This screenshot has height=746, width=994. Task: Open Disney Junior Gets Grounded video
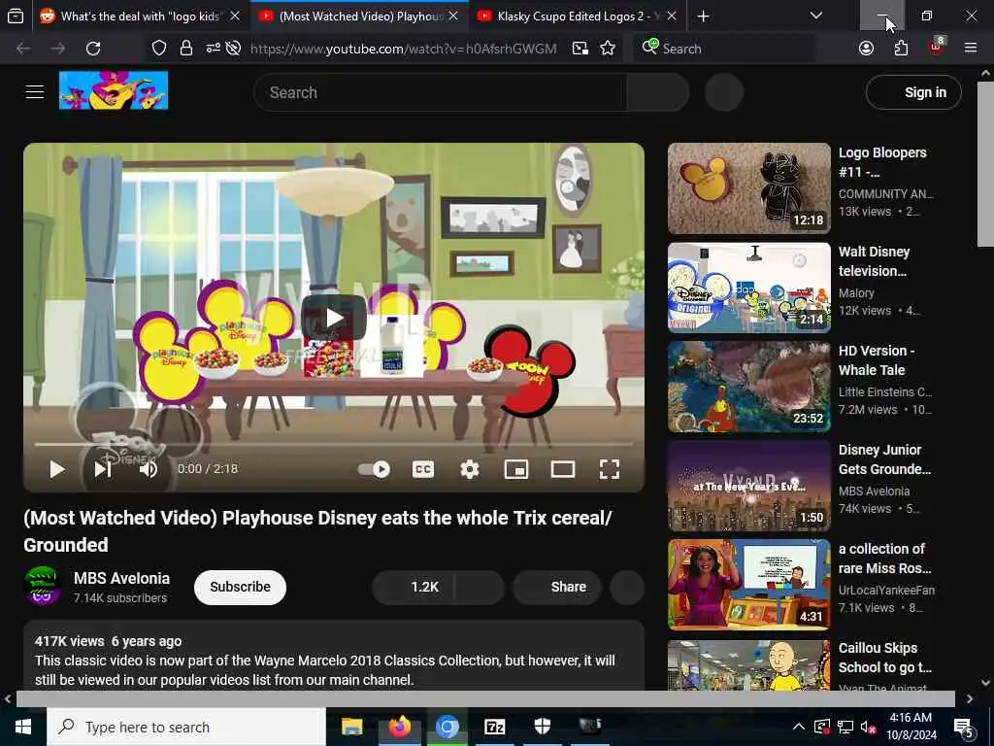click(x=748, y=486)
